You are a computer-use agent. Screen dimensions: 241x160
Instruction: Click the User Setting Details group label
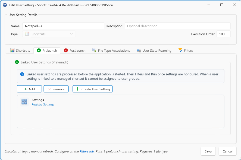click(23, 15)
